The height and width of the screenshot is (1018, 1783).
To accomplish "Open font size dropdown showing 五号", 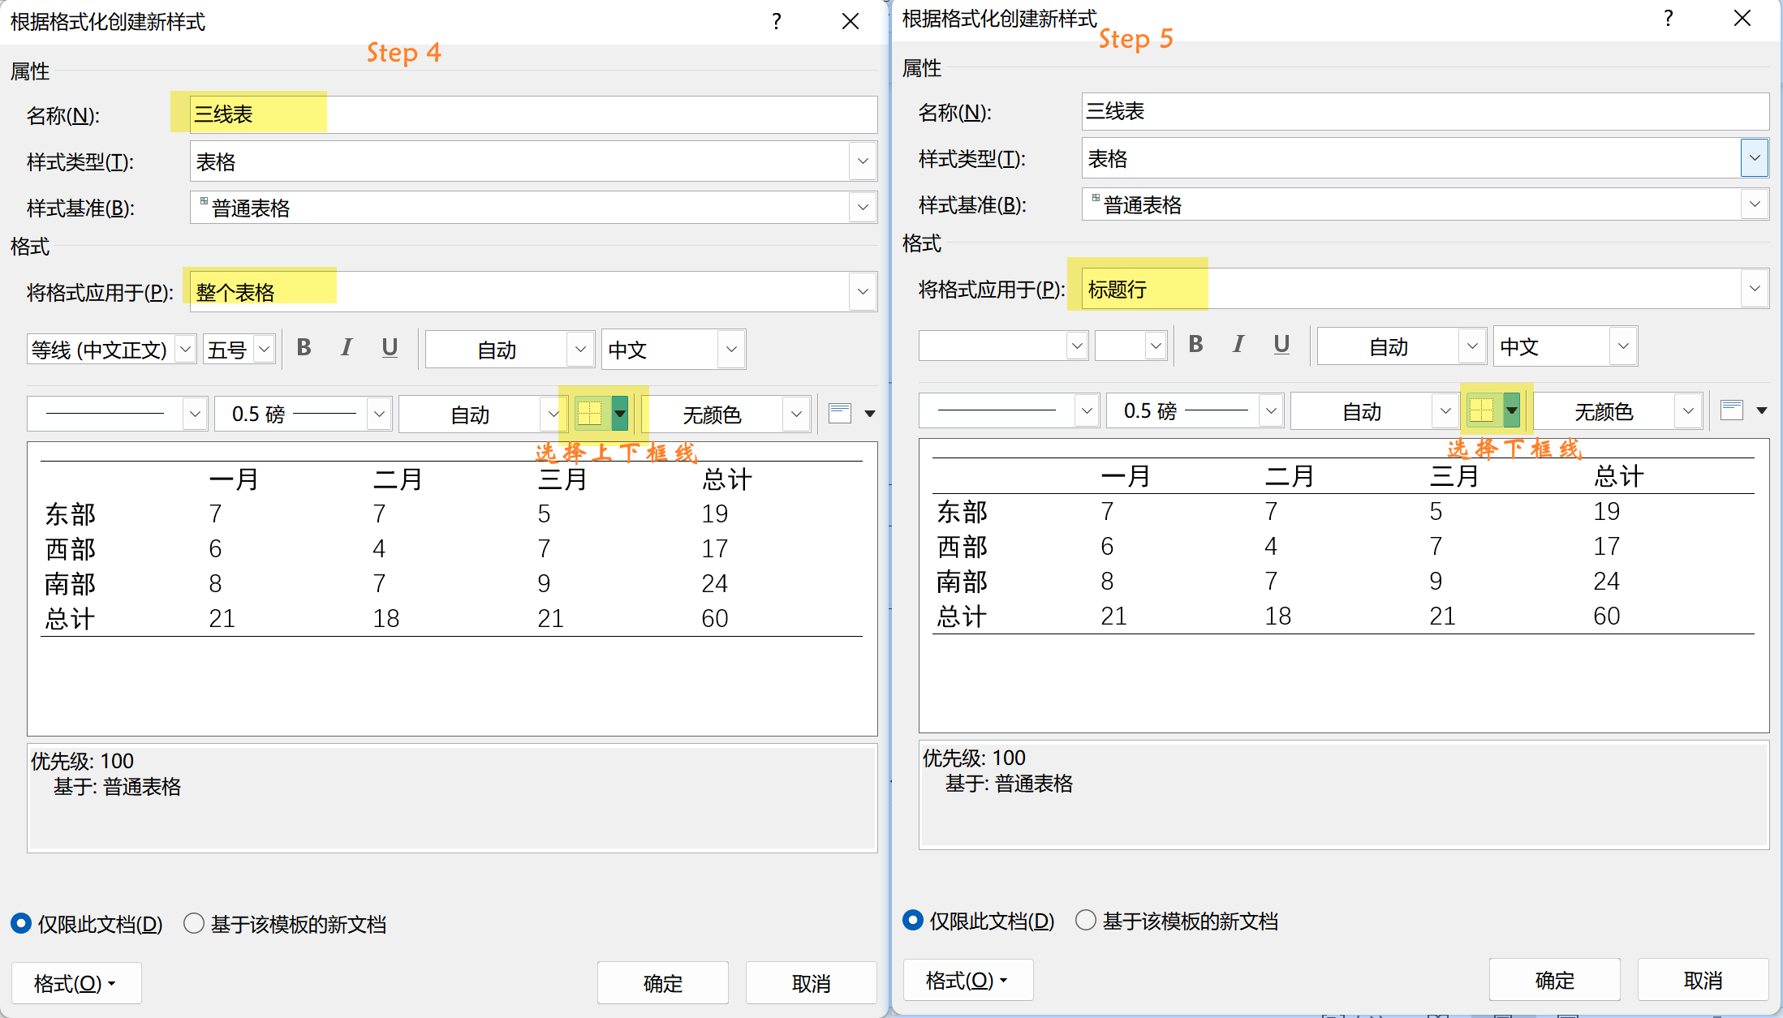I will coord(264,350).
